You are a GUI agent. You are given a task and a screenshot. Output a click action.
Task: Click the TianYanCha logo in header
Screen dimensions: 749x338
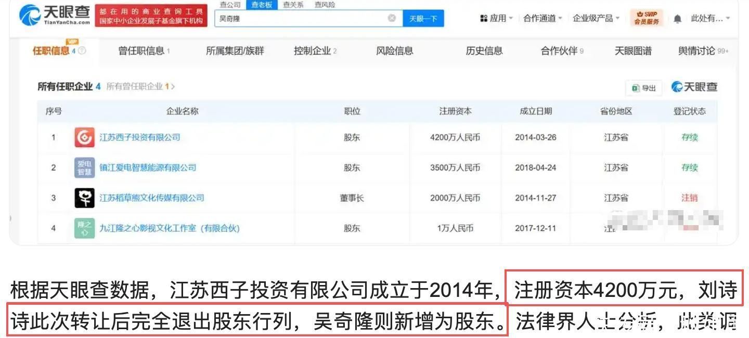pyautogui.click(x=55, y=15)
